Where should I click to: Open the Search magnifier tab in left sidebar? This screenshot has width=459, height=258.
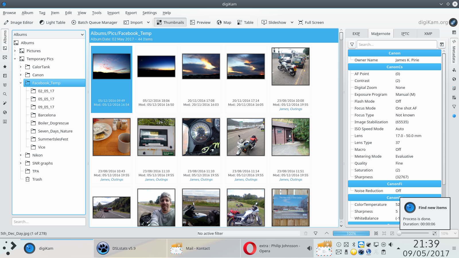5,94
